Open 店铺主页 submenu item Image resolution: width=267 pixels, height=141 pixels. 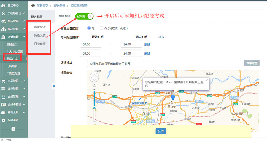point(12,44)
